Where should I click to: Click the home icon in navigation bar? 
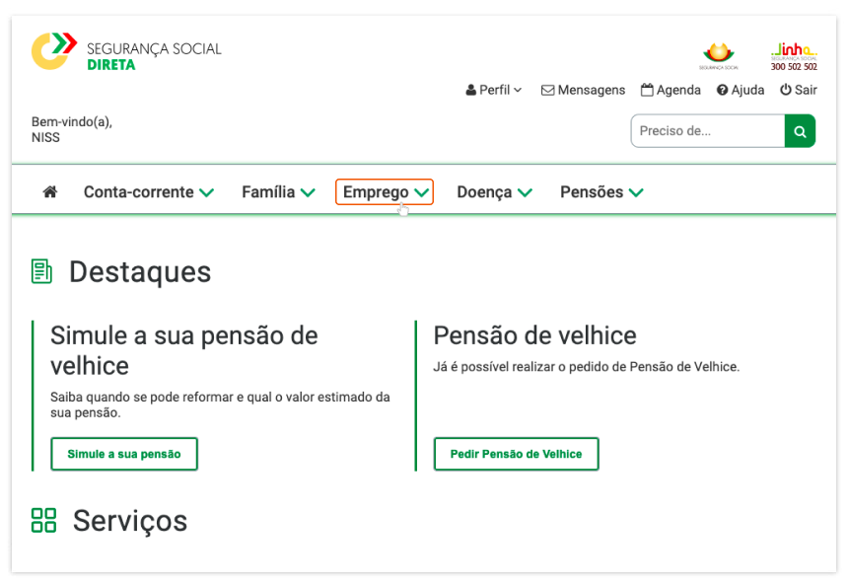[x=50, y=192]
